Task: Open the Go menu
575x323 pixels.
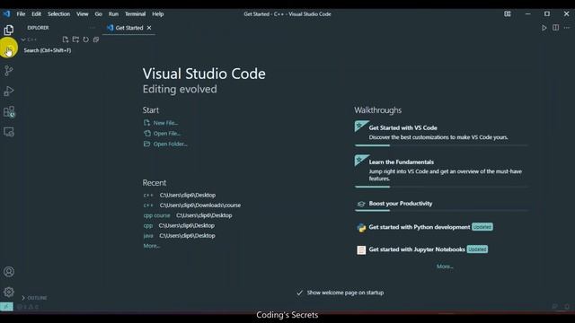Action: pyautogui.click(x=98, y=14)
